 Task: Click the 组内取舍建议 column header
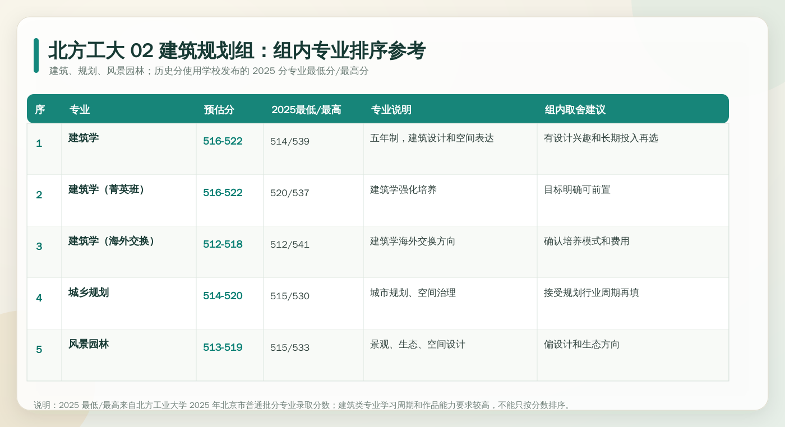575,110
